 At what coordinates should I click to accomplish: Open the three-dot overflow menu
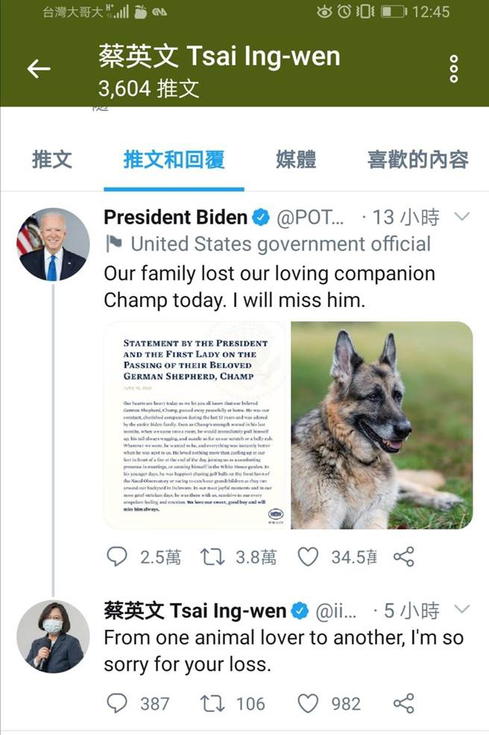pos(453,69)
